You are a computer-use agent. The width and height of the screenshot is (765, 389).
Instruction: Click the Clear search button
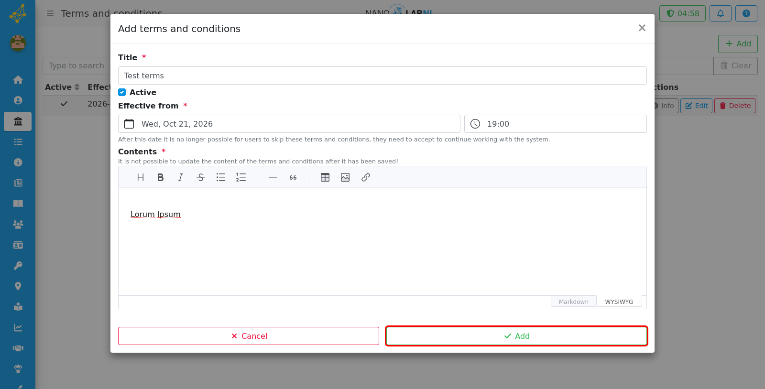(735, 65)
